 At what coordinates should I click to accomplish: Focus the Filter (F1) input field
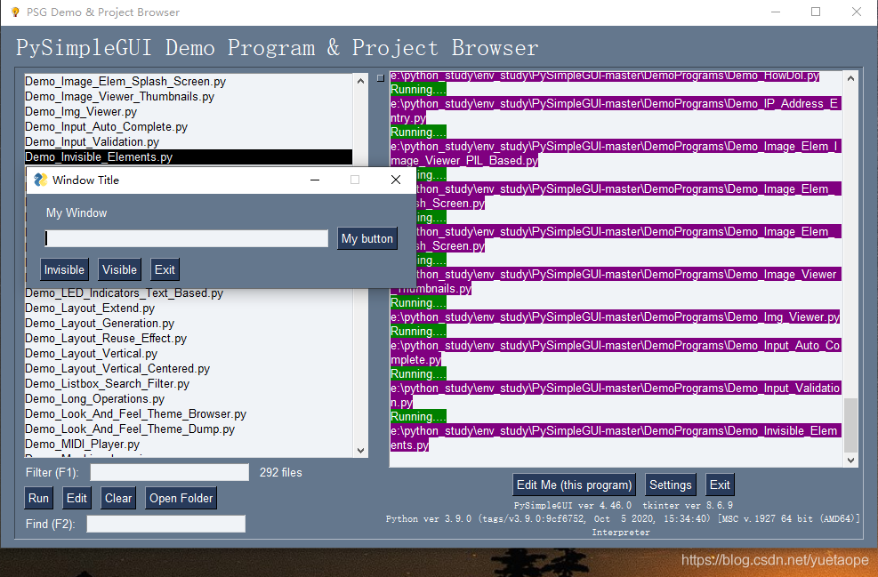pos(170,472)
